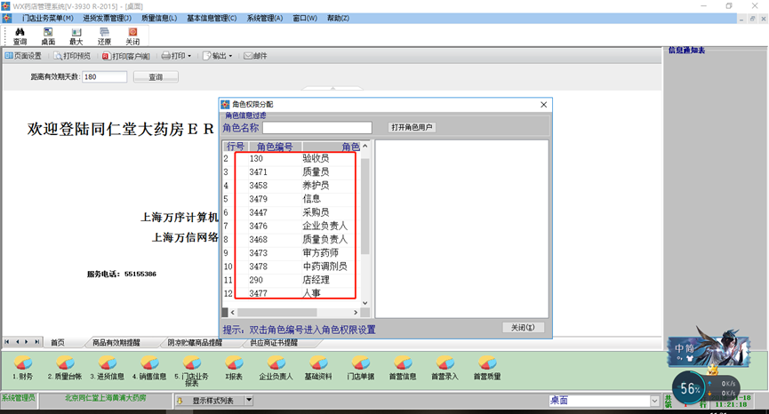
Task: Click the 还原 toolbar icon
Action: pos(105,36)
